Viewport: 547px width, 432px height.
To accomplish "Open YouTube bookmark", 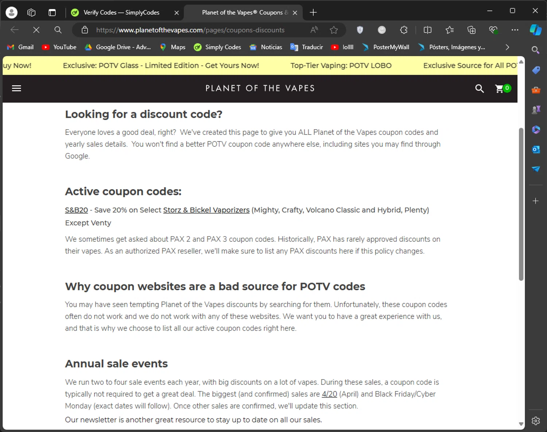I will pos(59,47).
